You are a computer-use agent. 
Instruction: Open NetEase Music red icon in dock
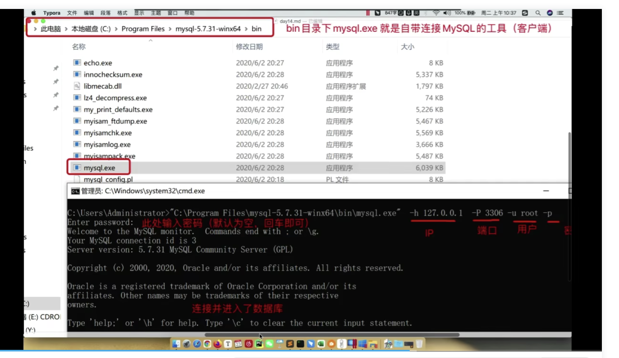tap(248, 344)
